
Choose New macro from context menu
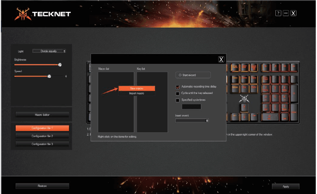point(136,89)
